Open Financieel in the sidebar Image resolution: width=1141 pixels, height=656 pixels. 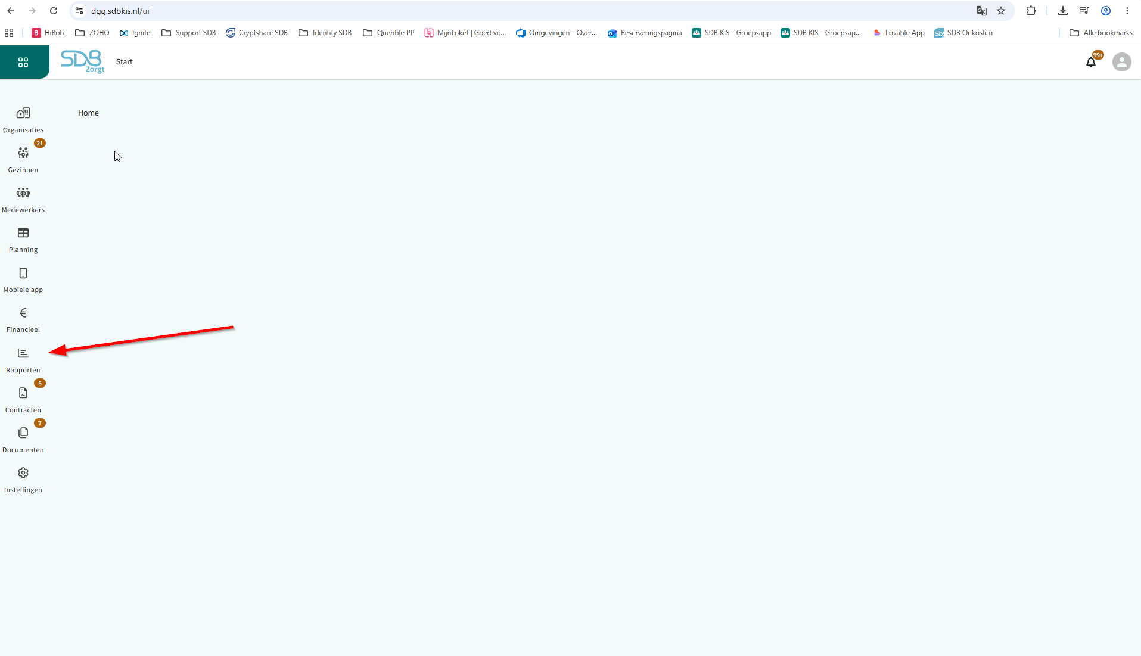[x=23, y=319]
